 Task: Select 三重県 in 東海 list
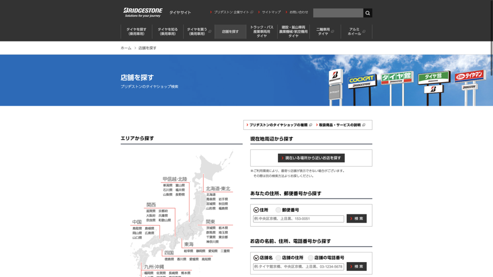pyautogui.click(x=225, y=251)
